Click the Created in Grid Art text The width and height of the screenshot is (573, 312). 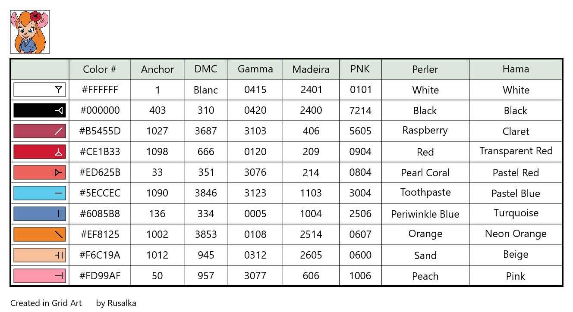(x=46, y=303)
